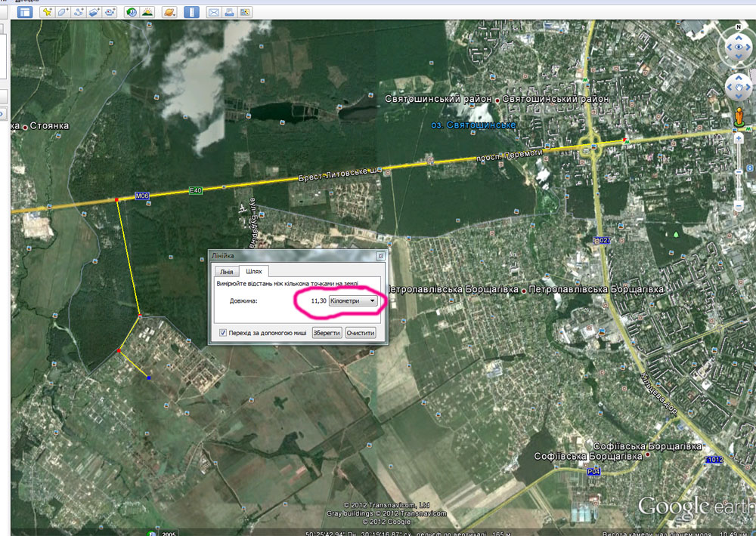This screenshot has width=756, height=536.
Task: Toggle the sidebar panel icon
Action: click(25, 12)
